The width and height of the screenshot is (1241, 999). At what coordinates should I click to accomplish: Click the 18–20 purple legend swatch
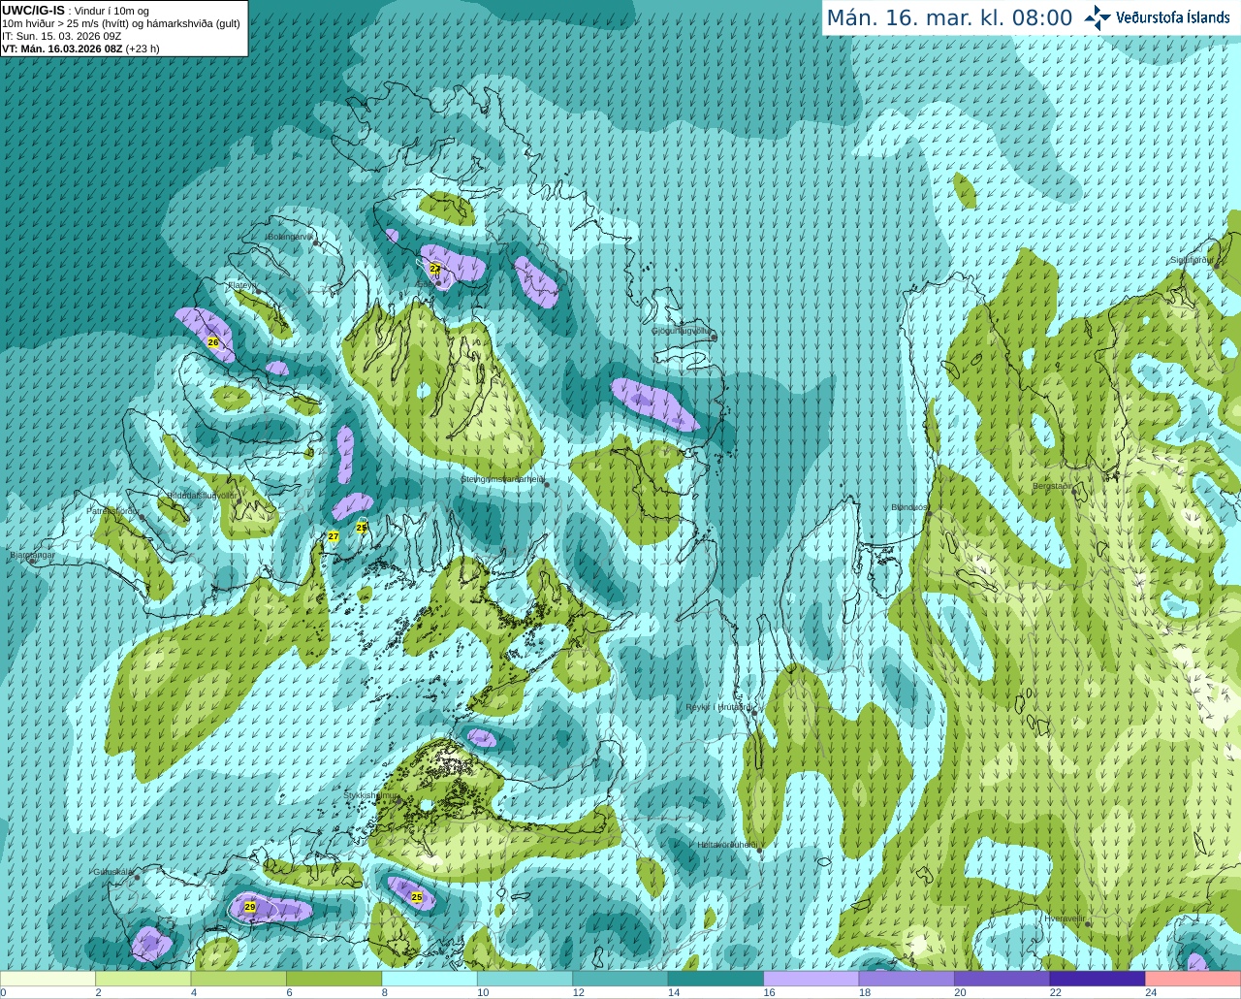pos(907,979)
